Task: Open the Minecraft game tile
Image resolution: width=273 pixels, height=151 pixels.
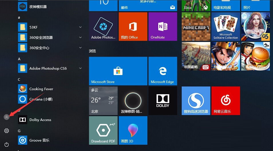Action: 196,27
